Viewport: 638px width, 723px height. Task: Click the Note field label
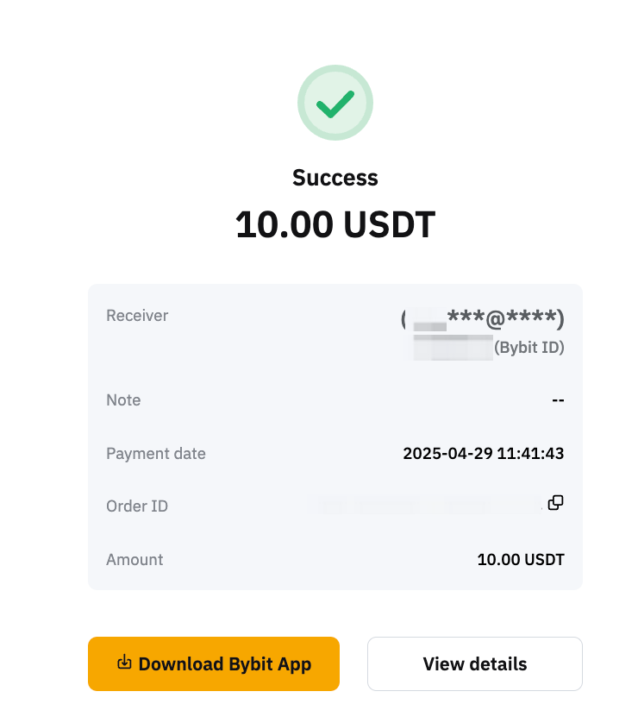[123, 400]
